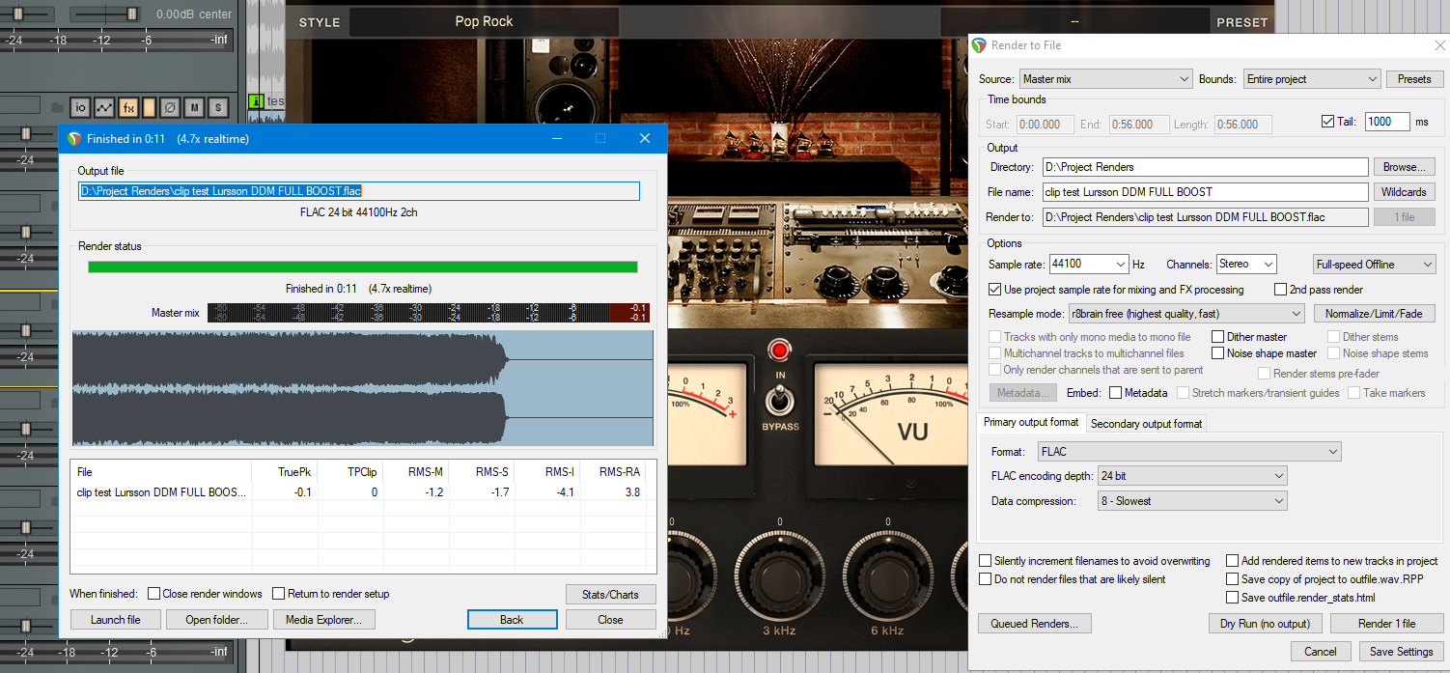
Task: Open Data compression dropdown
Action: tap(1192, 501)
